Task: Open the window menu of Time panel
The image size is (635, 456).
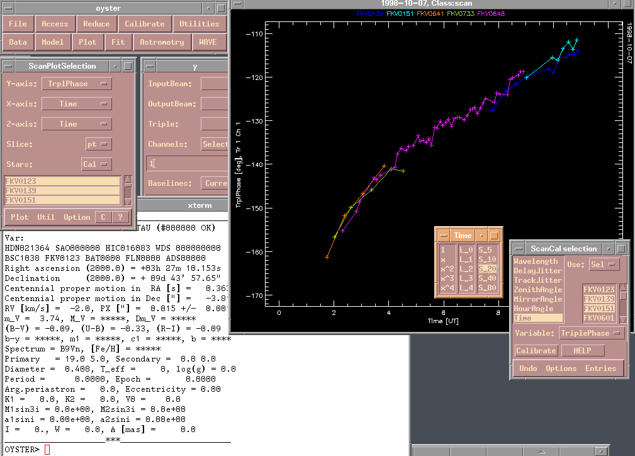Action: (x=444, y=236)
